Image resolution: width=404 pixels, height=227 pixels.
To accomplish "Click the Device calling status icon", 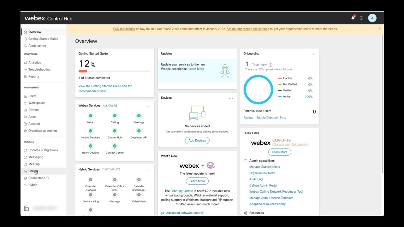I will [91, 195].
